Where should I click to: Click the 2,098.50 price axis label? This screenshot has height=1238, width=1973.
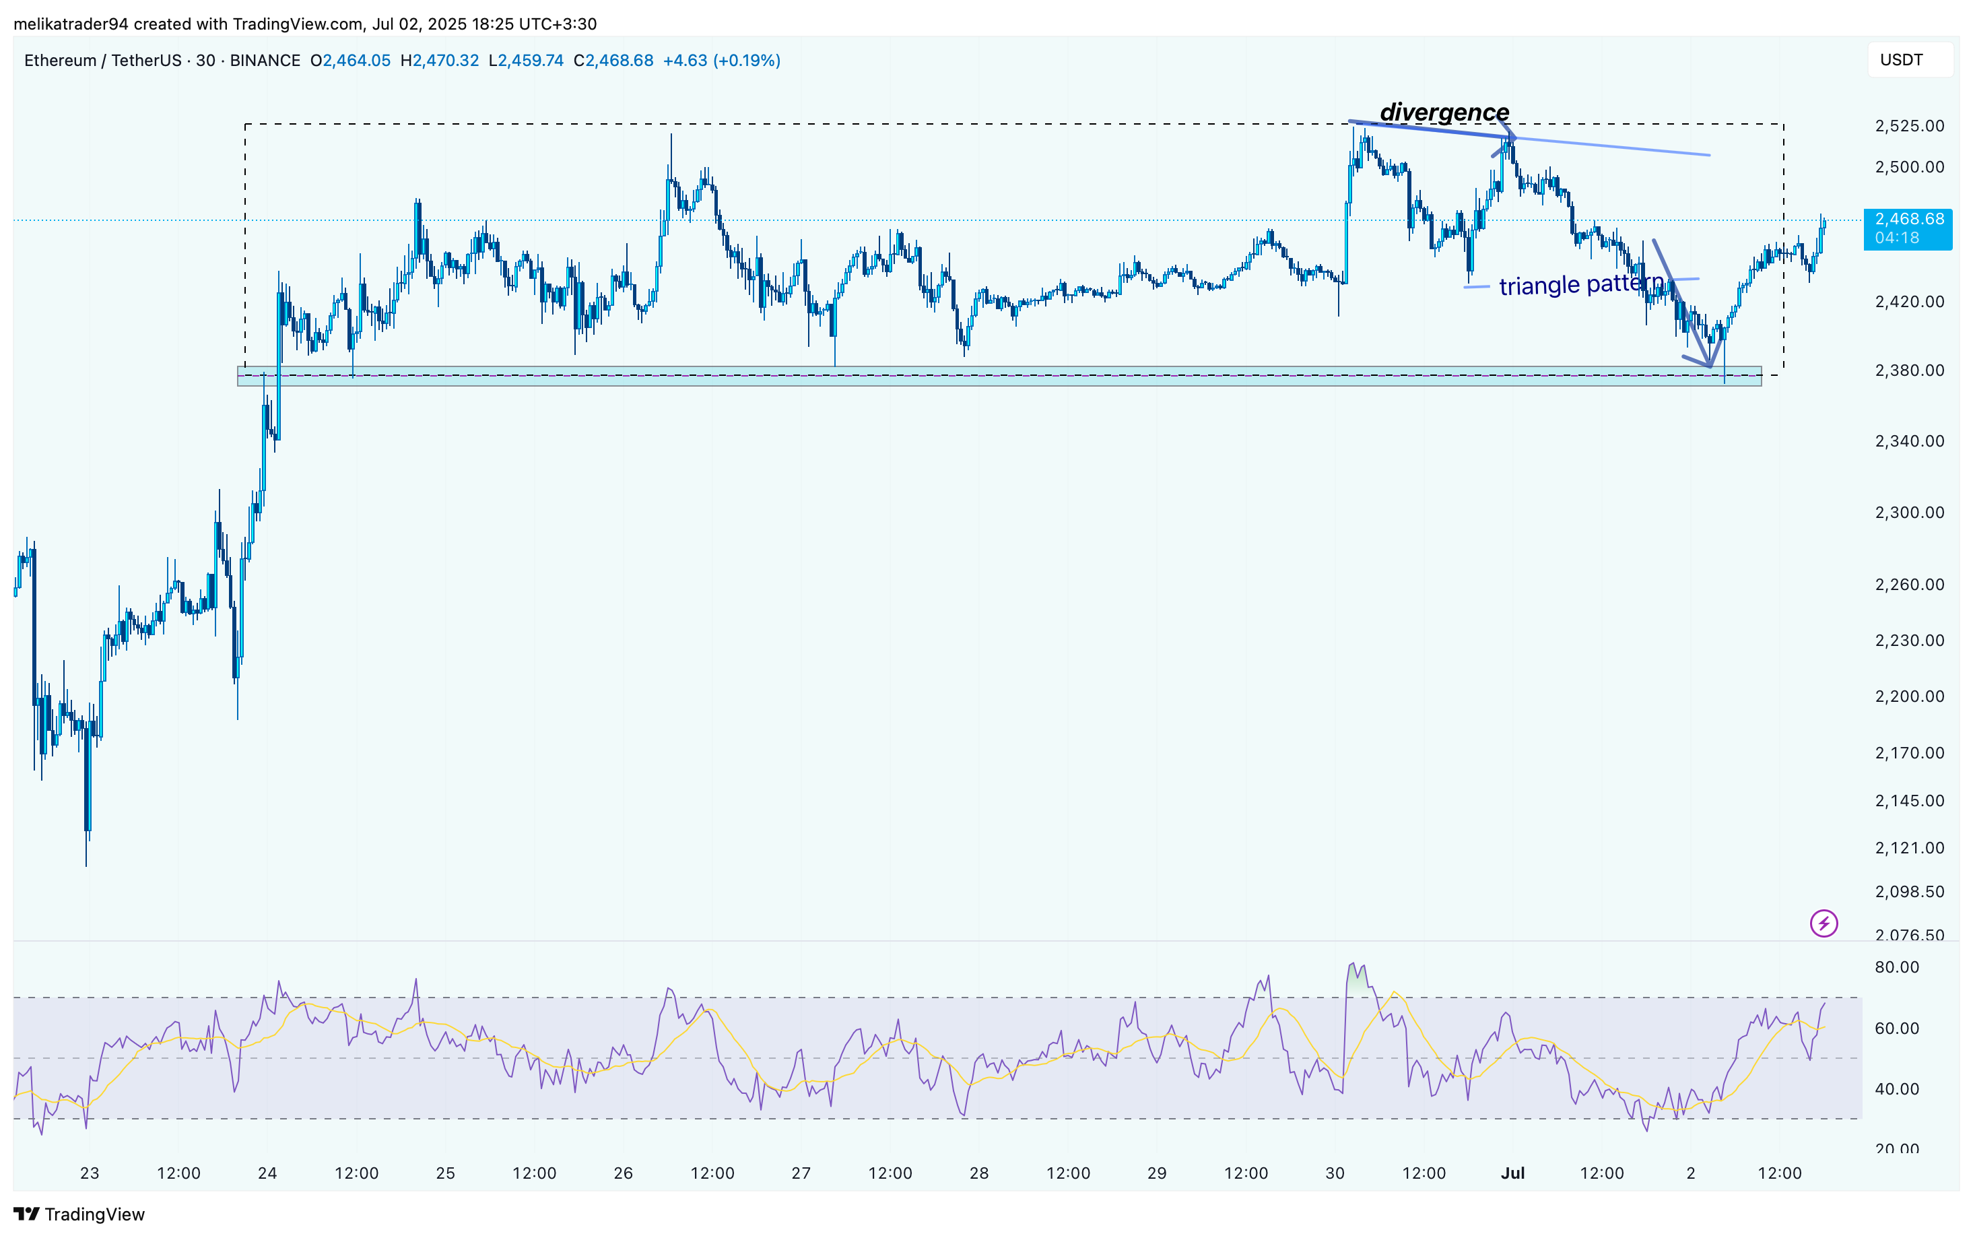pyautogui.click(x=1909, y=892)
